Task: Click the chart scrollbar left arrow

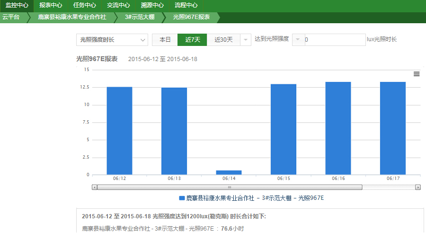Action: (x=95, y=187)
